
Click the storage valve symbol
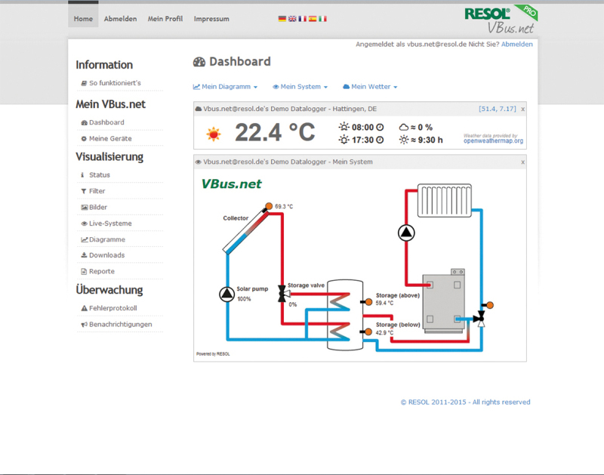click(x=284, y=294)
